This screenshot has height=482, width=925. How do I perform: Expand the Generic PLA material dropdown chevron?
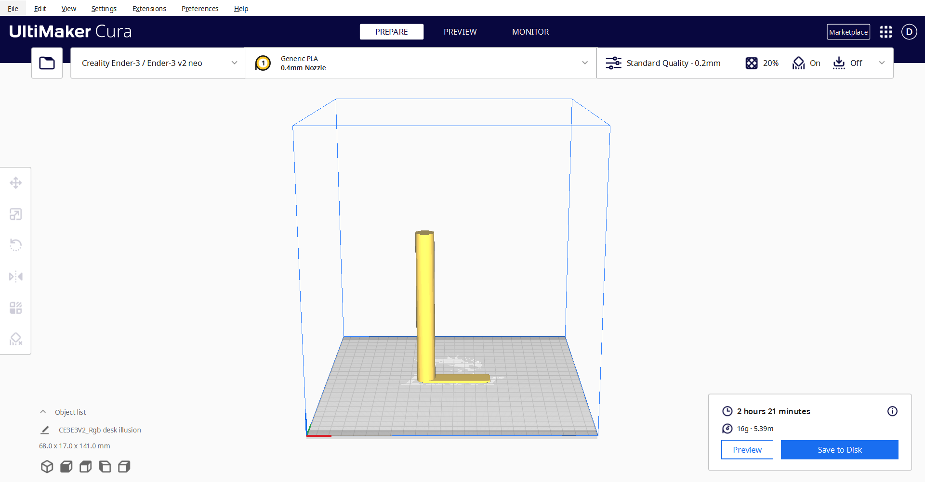[x=585, y=63]
